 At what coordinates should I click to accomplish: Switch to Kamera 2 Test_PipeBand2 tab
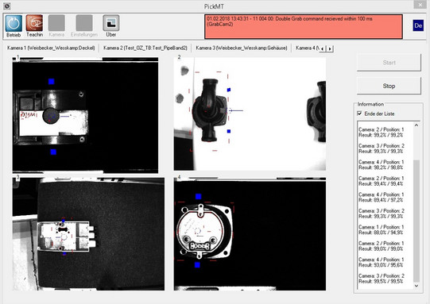coord(145,48)
